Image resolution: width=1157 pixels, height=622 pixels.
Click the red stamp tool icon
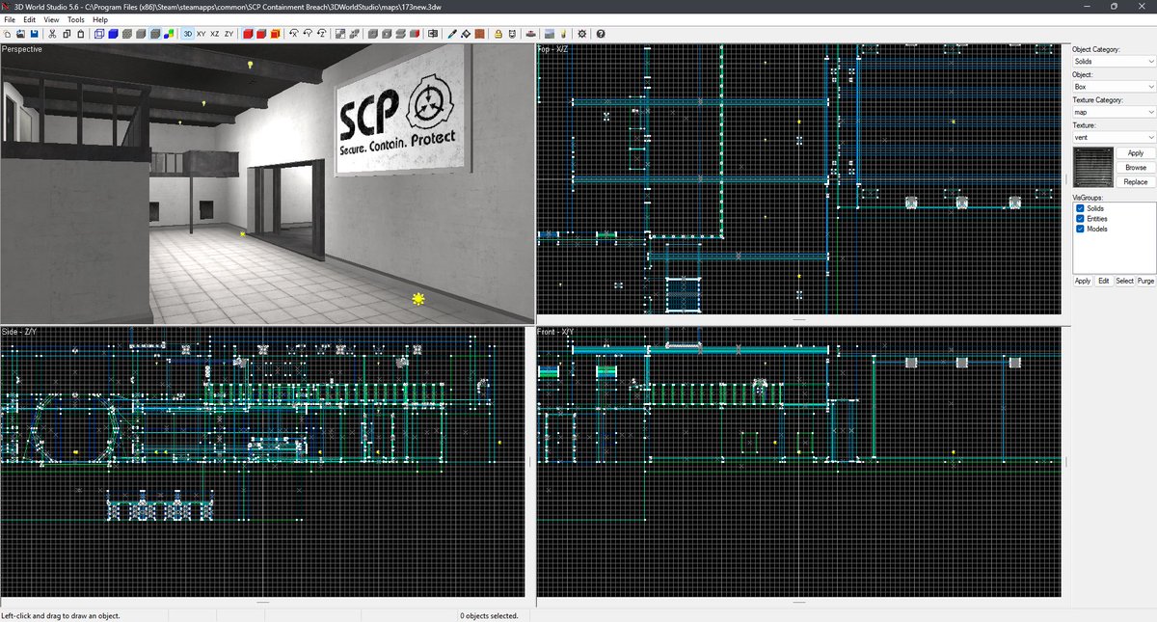(530, 34)
